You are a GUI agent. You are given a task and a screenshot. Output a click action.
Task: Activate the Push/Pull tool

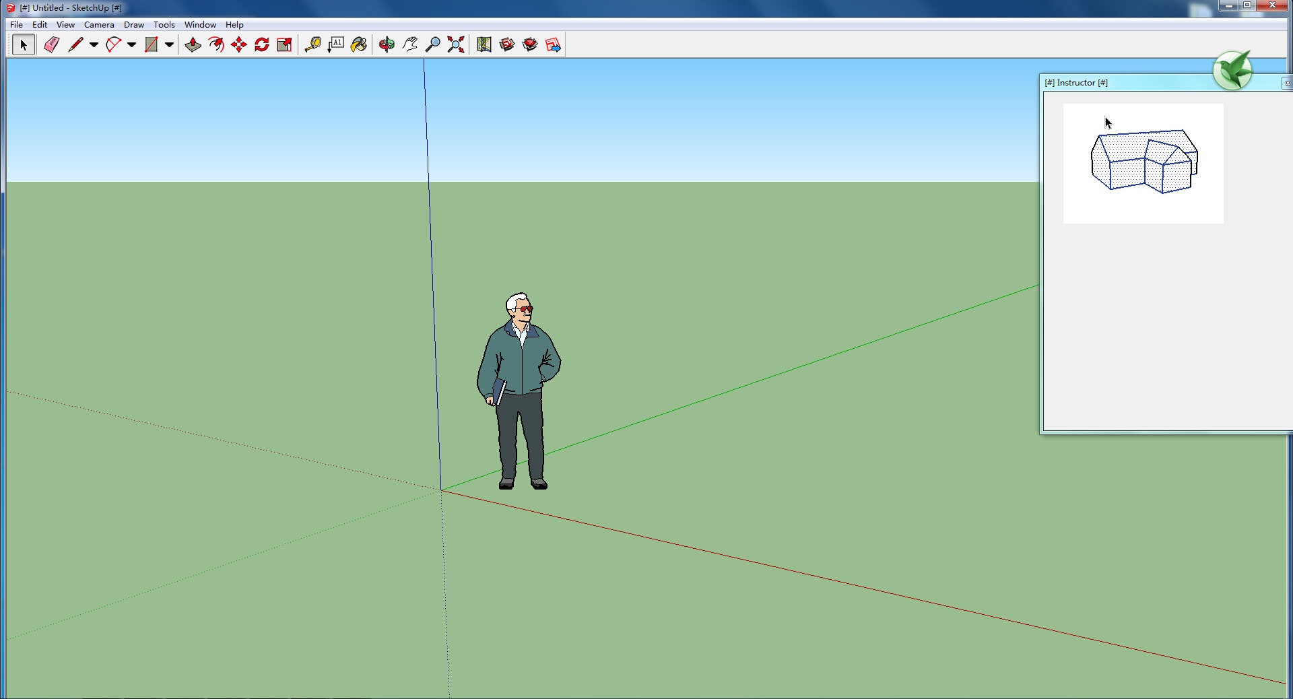193,45
